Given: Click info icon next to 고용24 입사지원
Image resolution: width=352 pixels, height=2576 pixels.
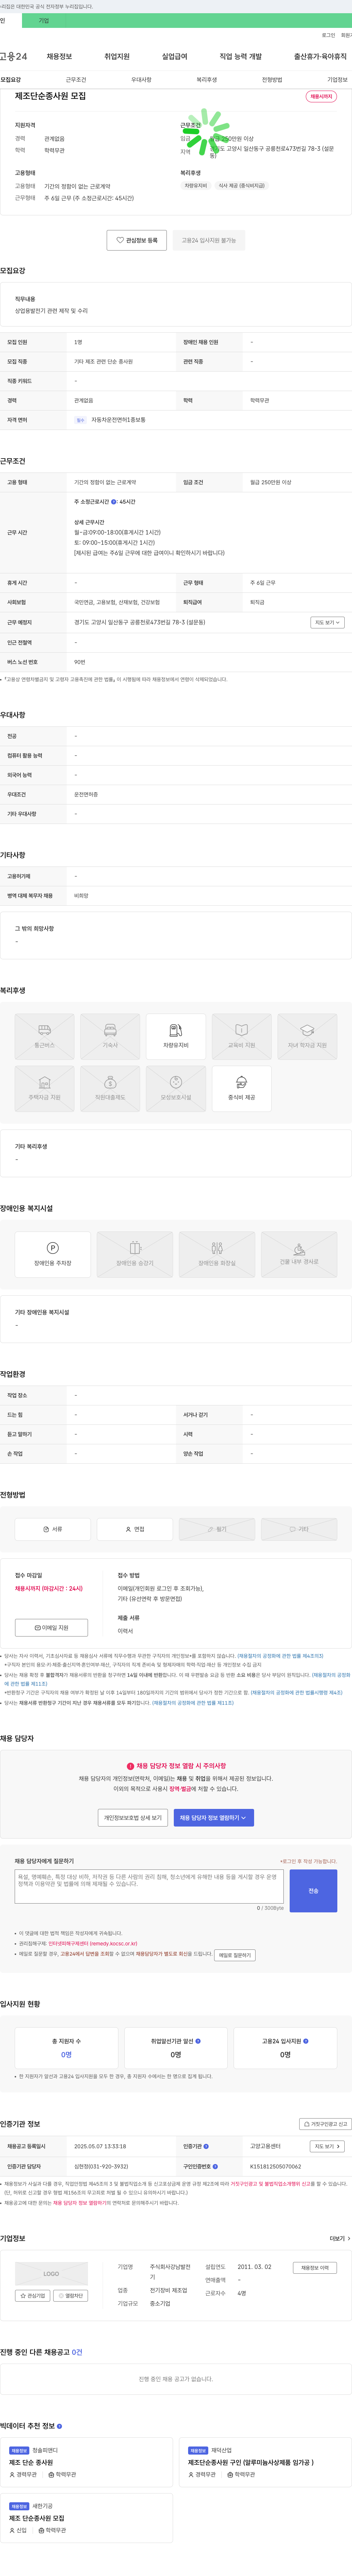Looking at the screenshot, I should pos(306,2041).
